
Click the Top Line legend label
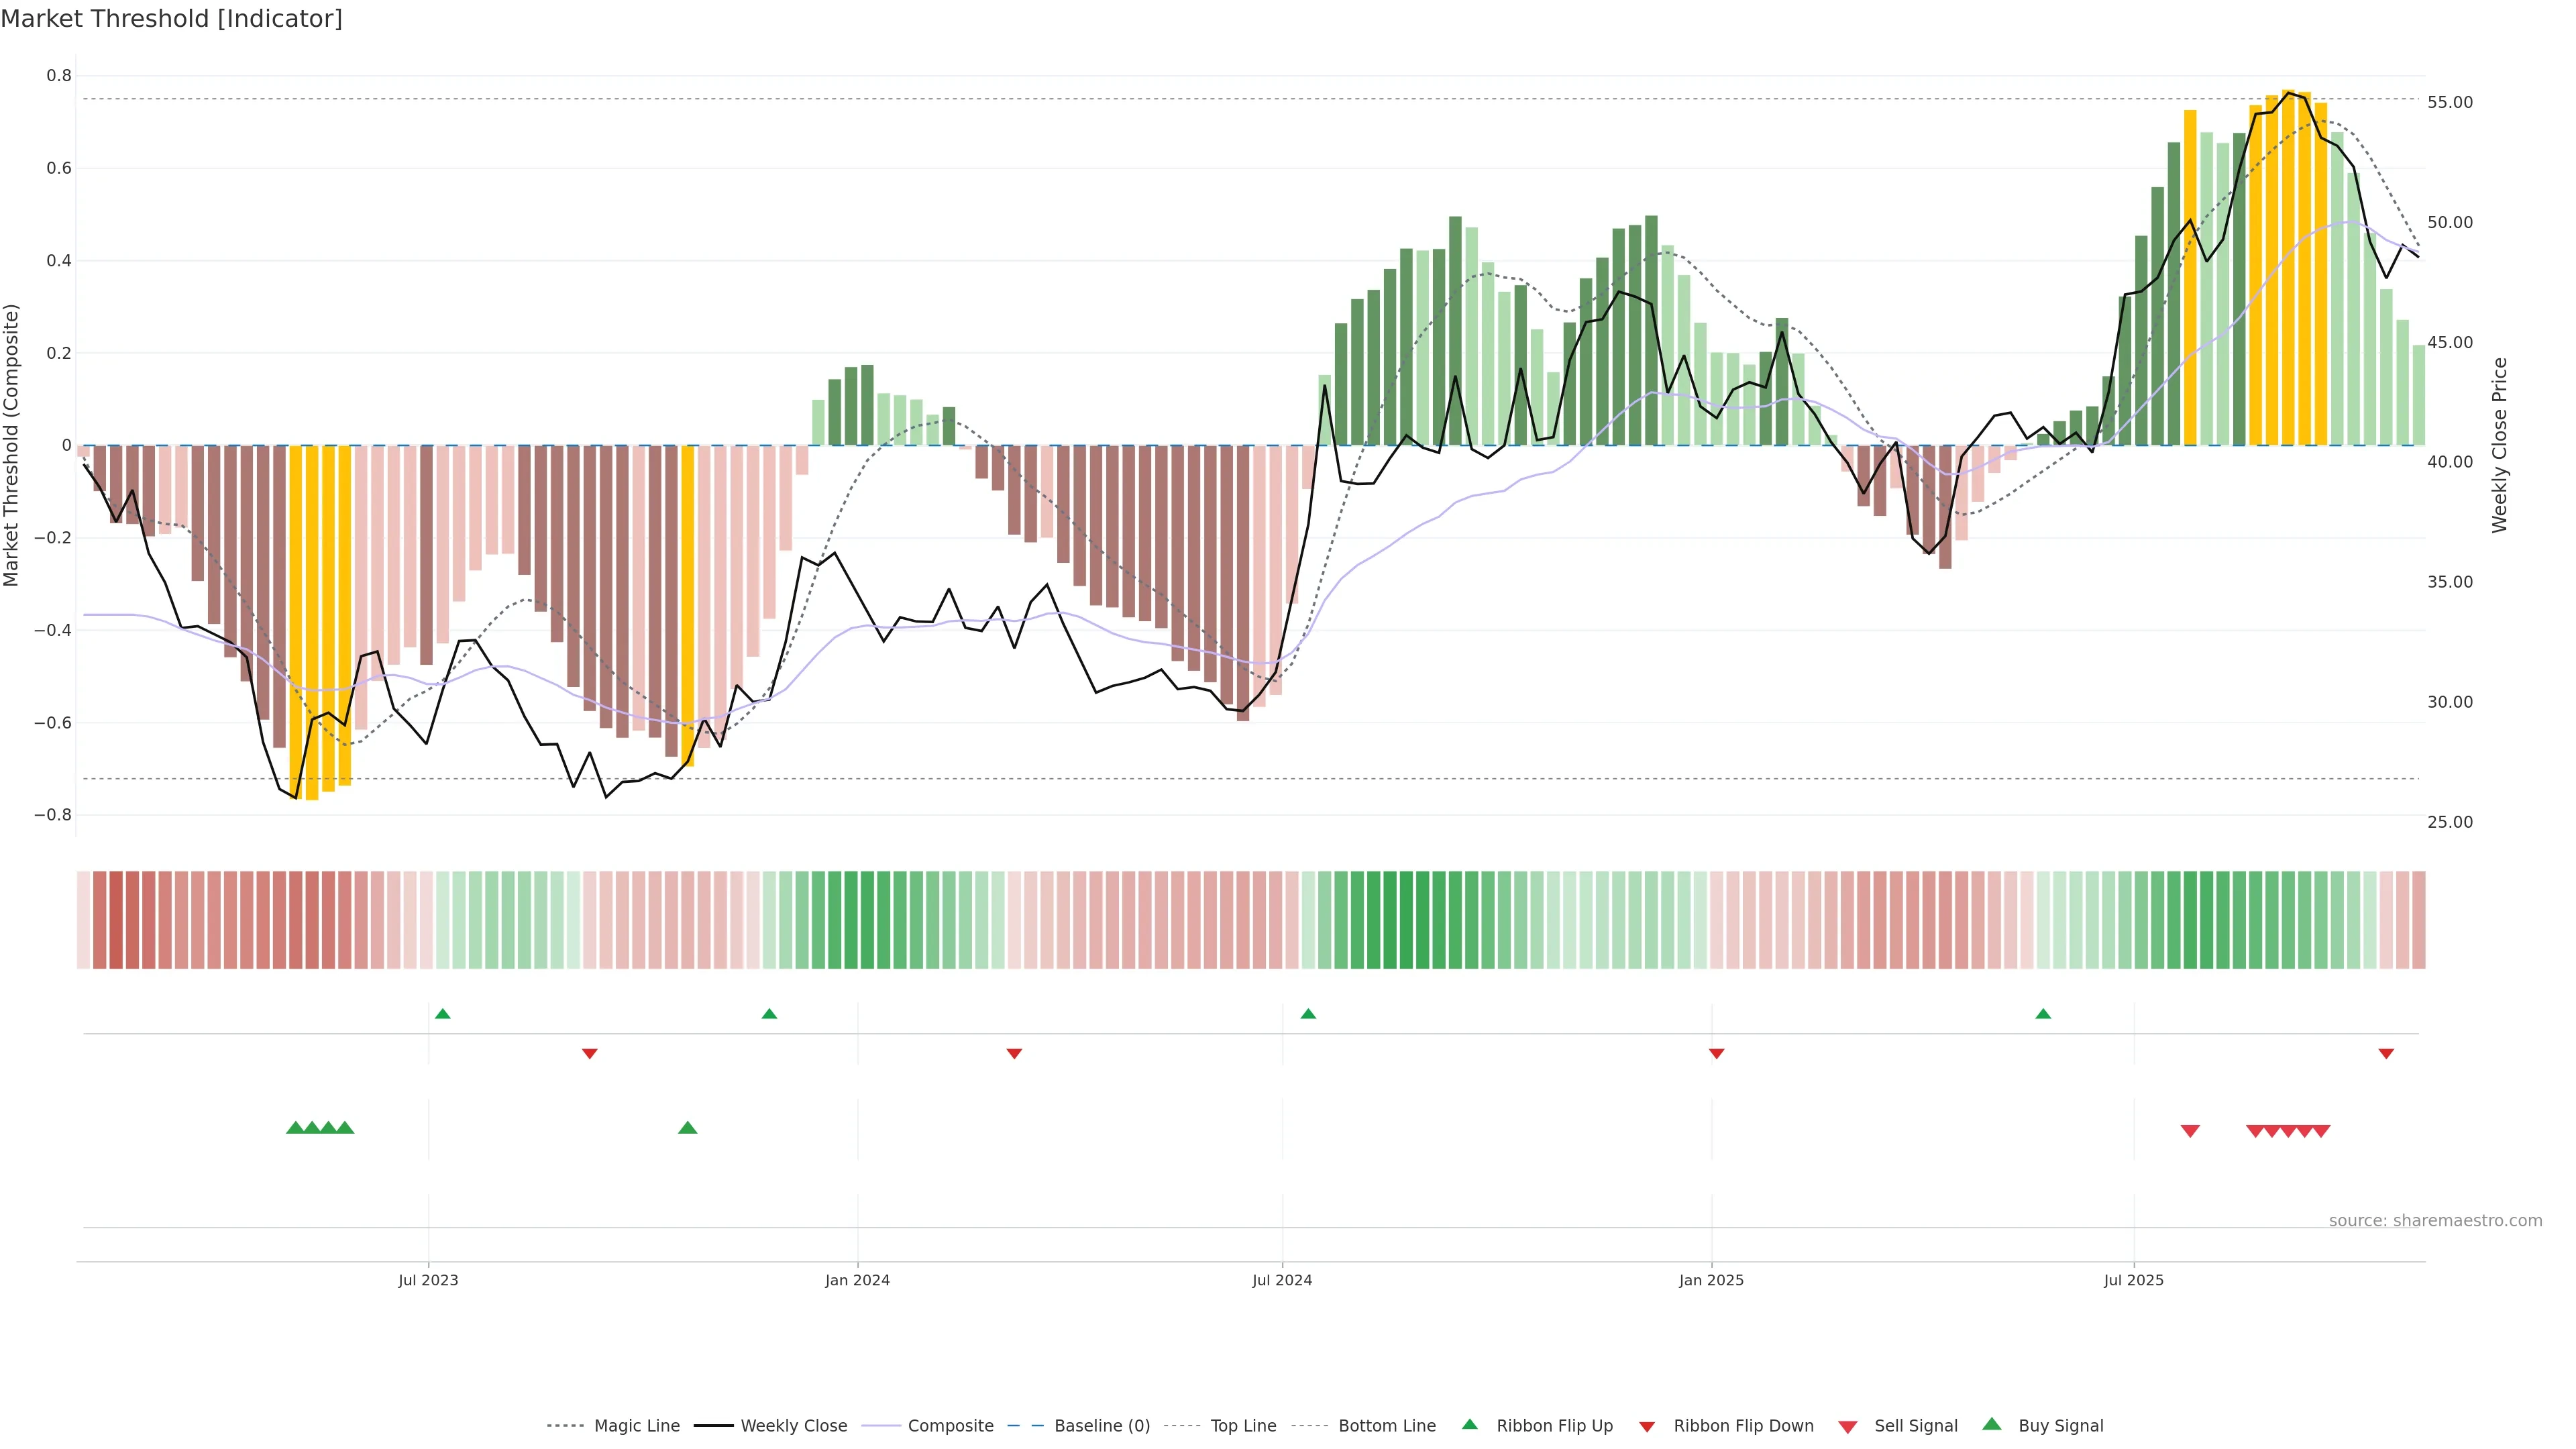tap(1243, 1425)
